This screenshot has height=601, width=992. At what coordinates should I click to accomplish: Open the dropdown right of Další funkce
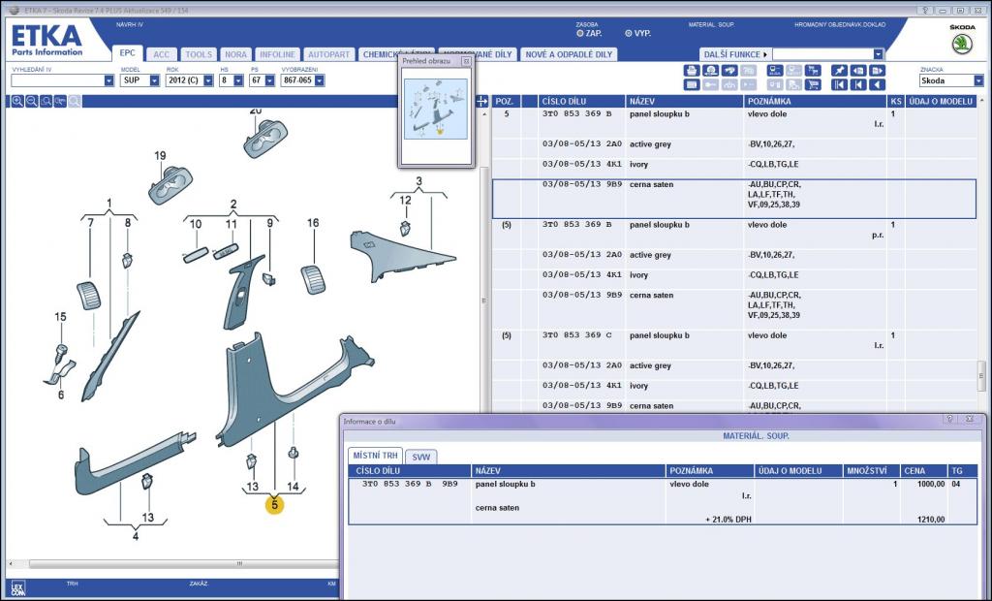pyautogui.click(x=878, y=54)
